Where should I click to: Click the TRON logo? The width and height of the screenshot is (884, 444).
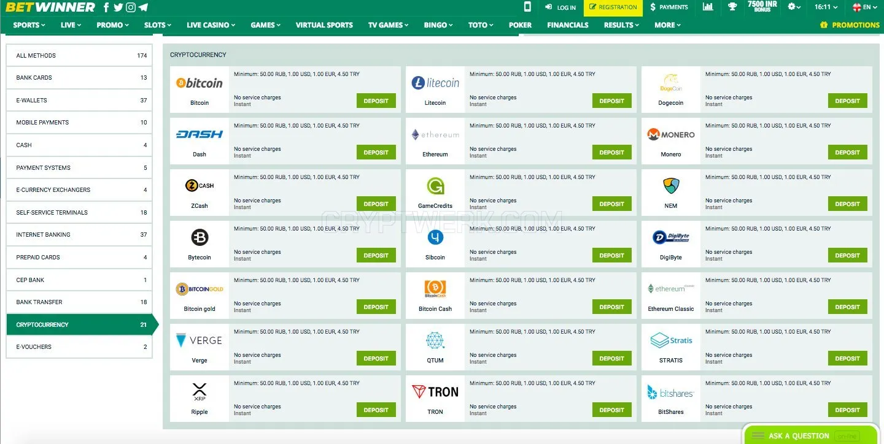point(435,392)
